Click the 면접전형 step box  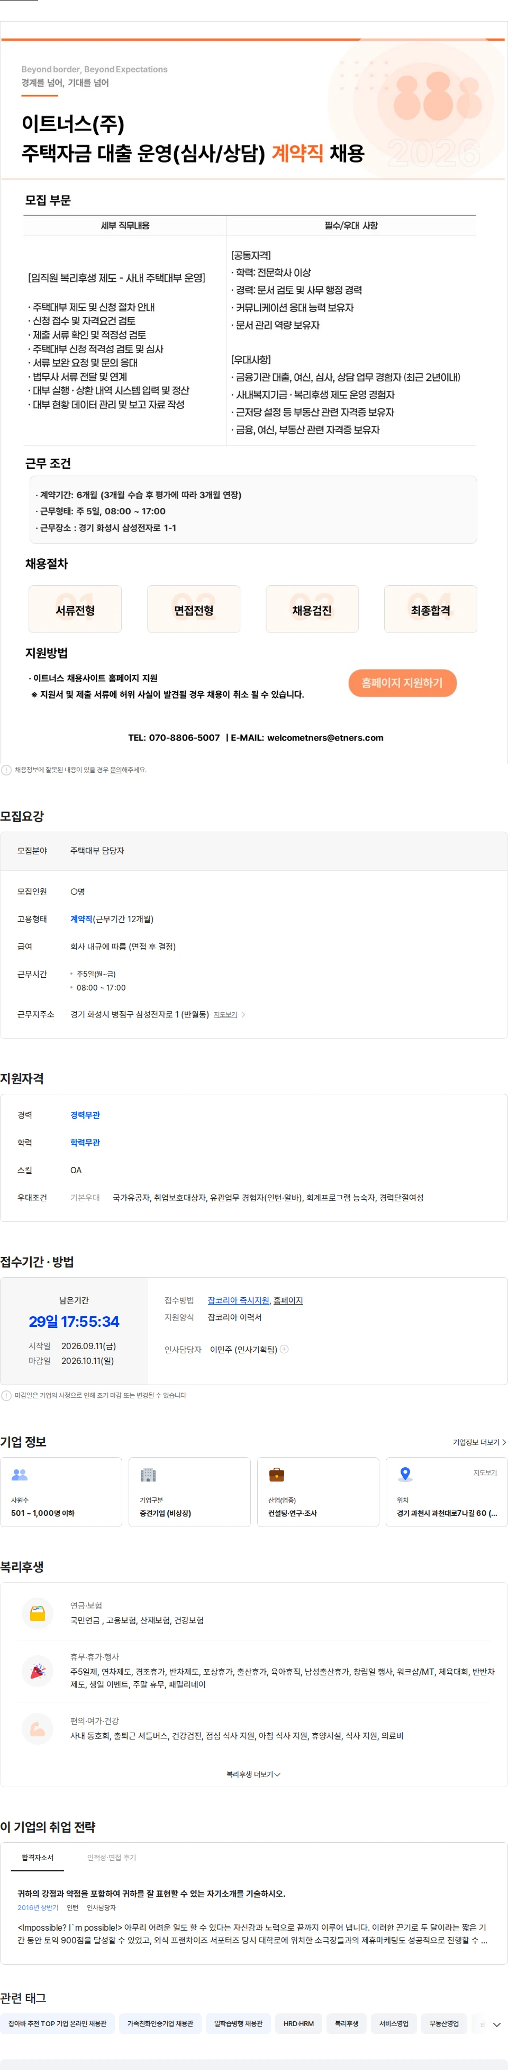193,609
